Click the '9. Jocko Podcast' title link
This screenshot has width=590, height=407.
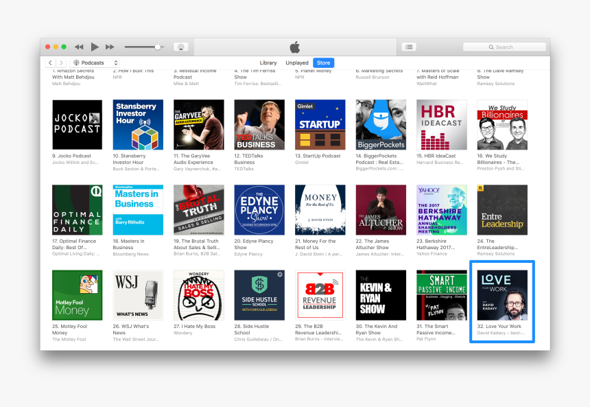71,156
